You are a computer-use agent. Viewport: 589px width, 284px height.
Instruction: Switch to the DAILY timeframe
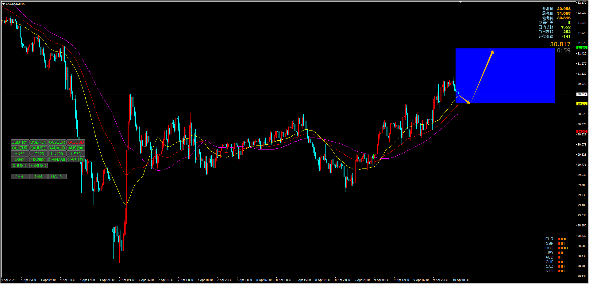point(57,176)
